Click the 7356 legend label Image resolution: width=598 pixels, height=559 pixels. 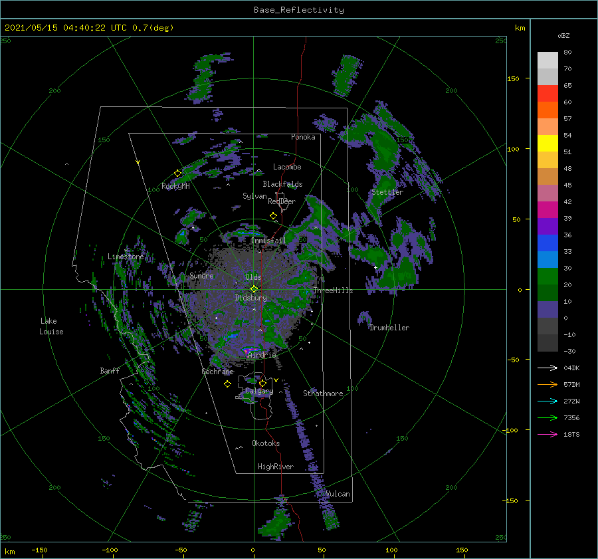[571, 418]
